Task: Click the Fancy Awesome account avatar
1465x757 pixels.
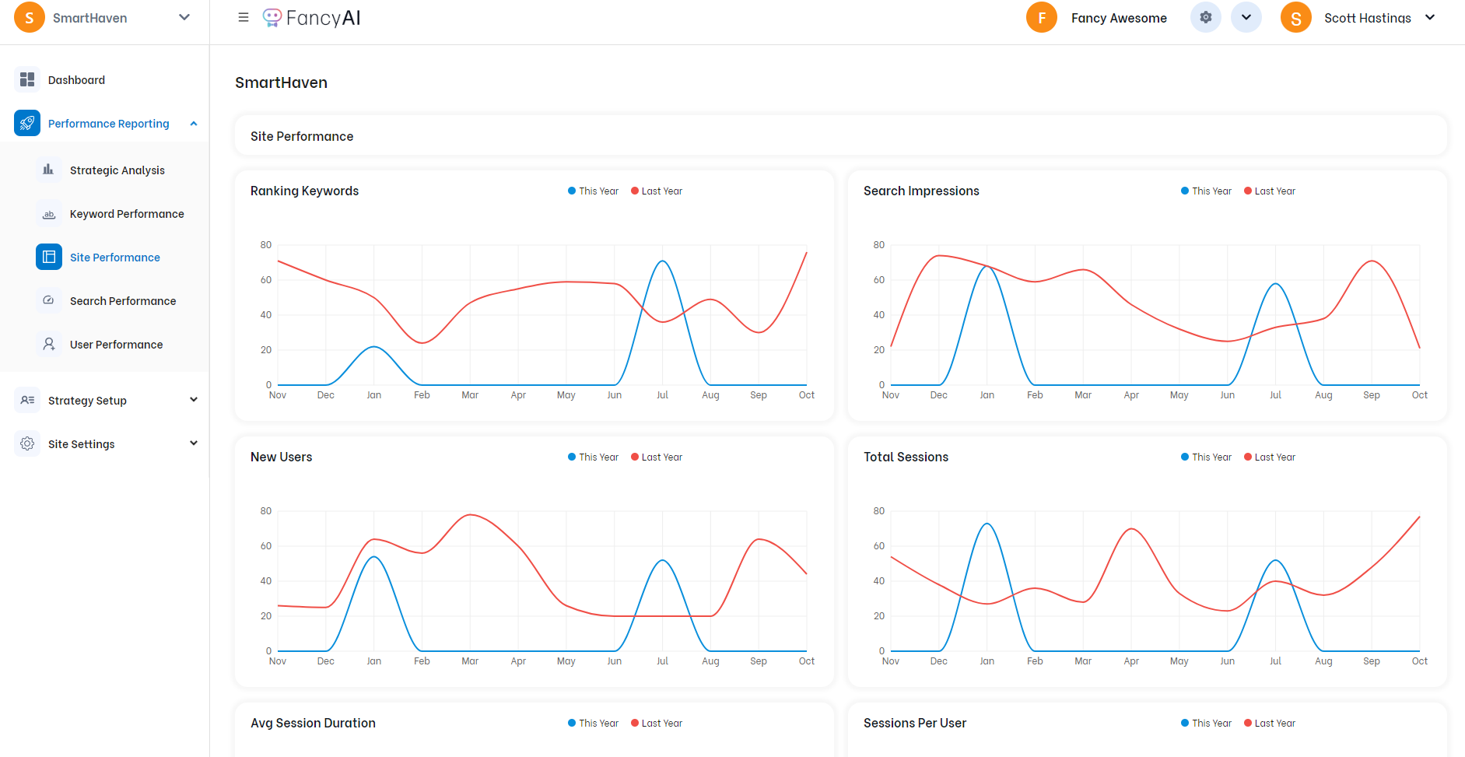Action: click(x=1041, y=18)
